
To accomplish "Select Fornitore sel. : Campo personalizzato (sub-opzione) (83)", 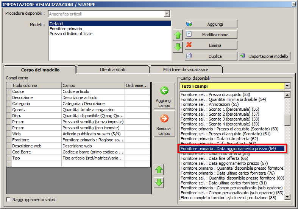I will tap(232, 193).
